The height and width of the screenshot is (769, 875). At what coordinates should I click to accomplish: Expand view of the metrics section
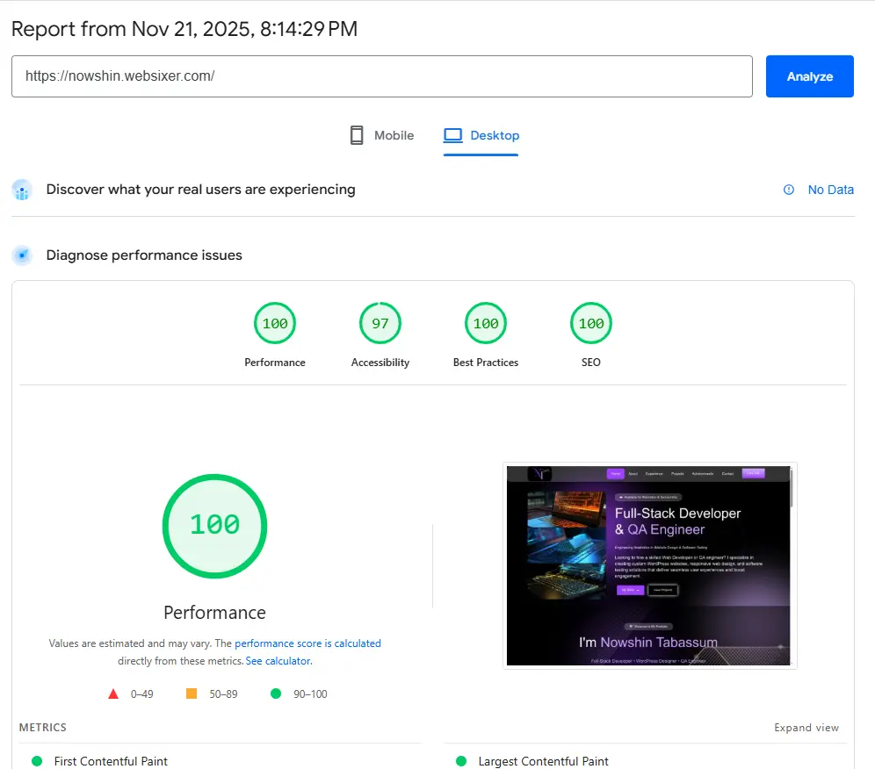[806, 728]
